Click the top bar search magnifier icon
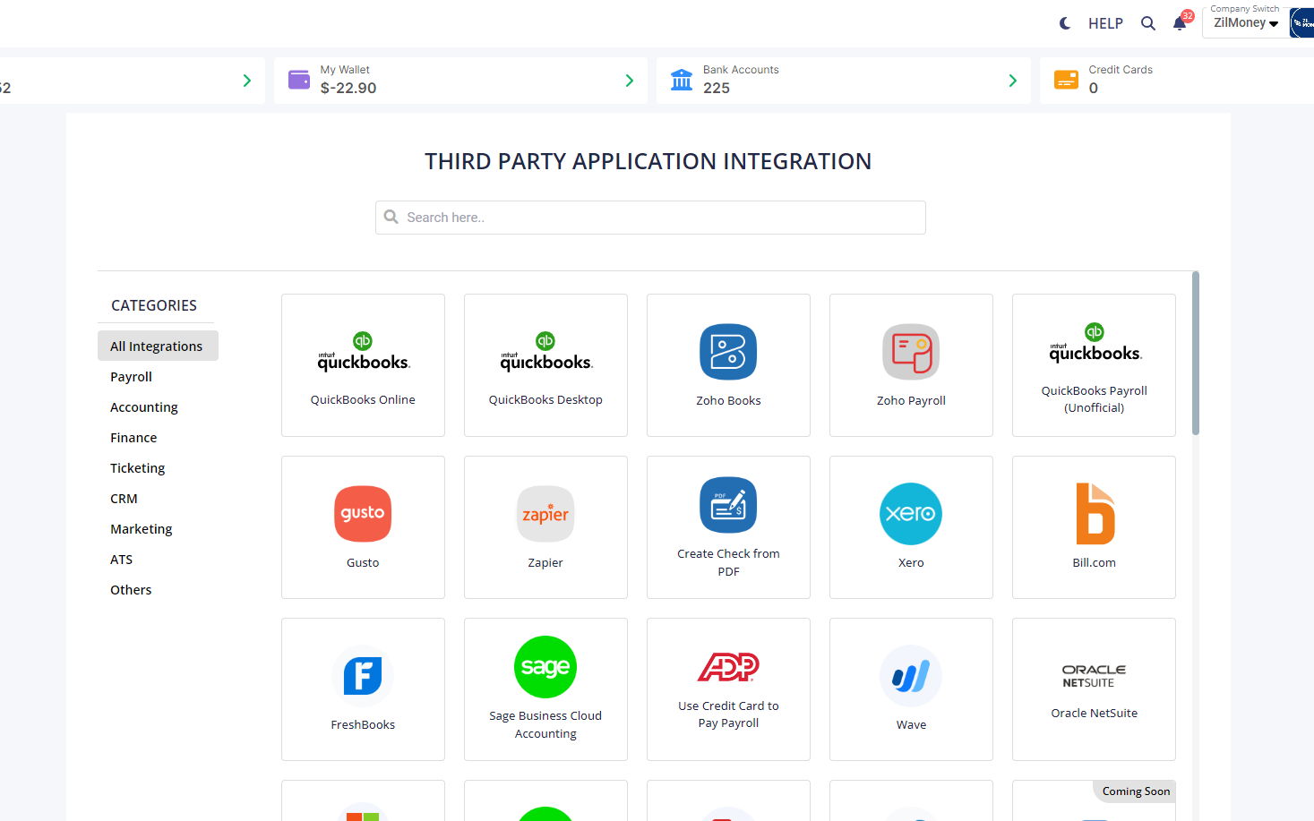The image size is (1314, 821). pos(1148,23)
